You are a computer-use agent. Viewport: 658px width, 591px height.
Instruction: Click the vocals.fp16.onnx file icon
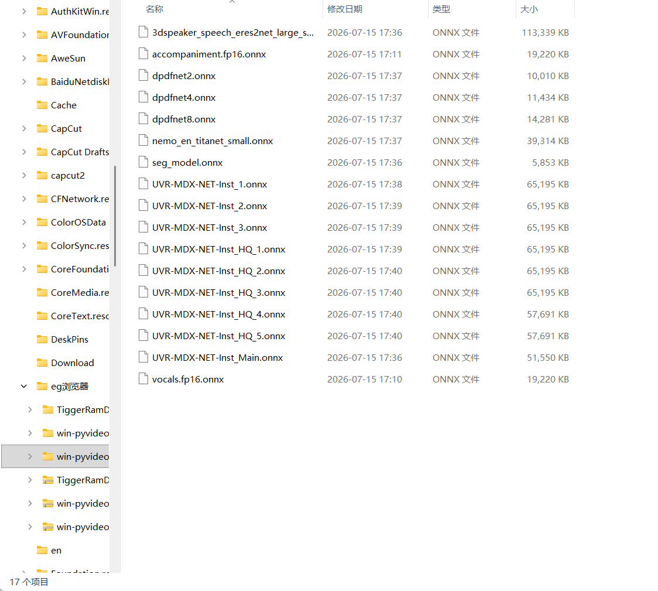(143, 379)
